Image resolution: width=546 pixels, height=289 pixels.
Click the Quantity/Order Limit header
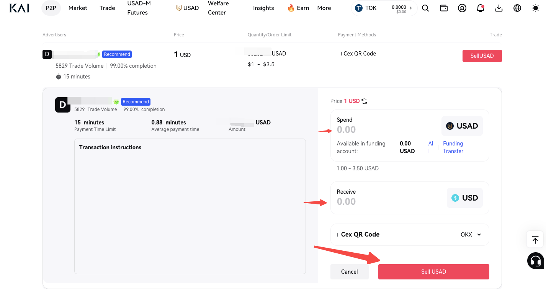tap(270, 35)
